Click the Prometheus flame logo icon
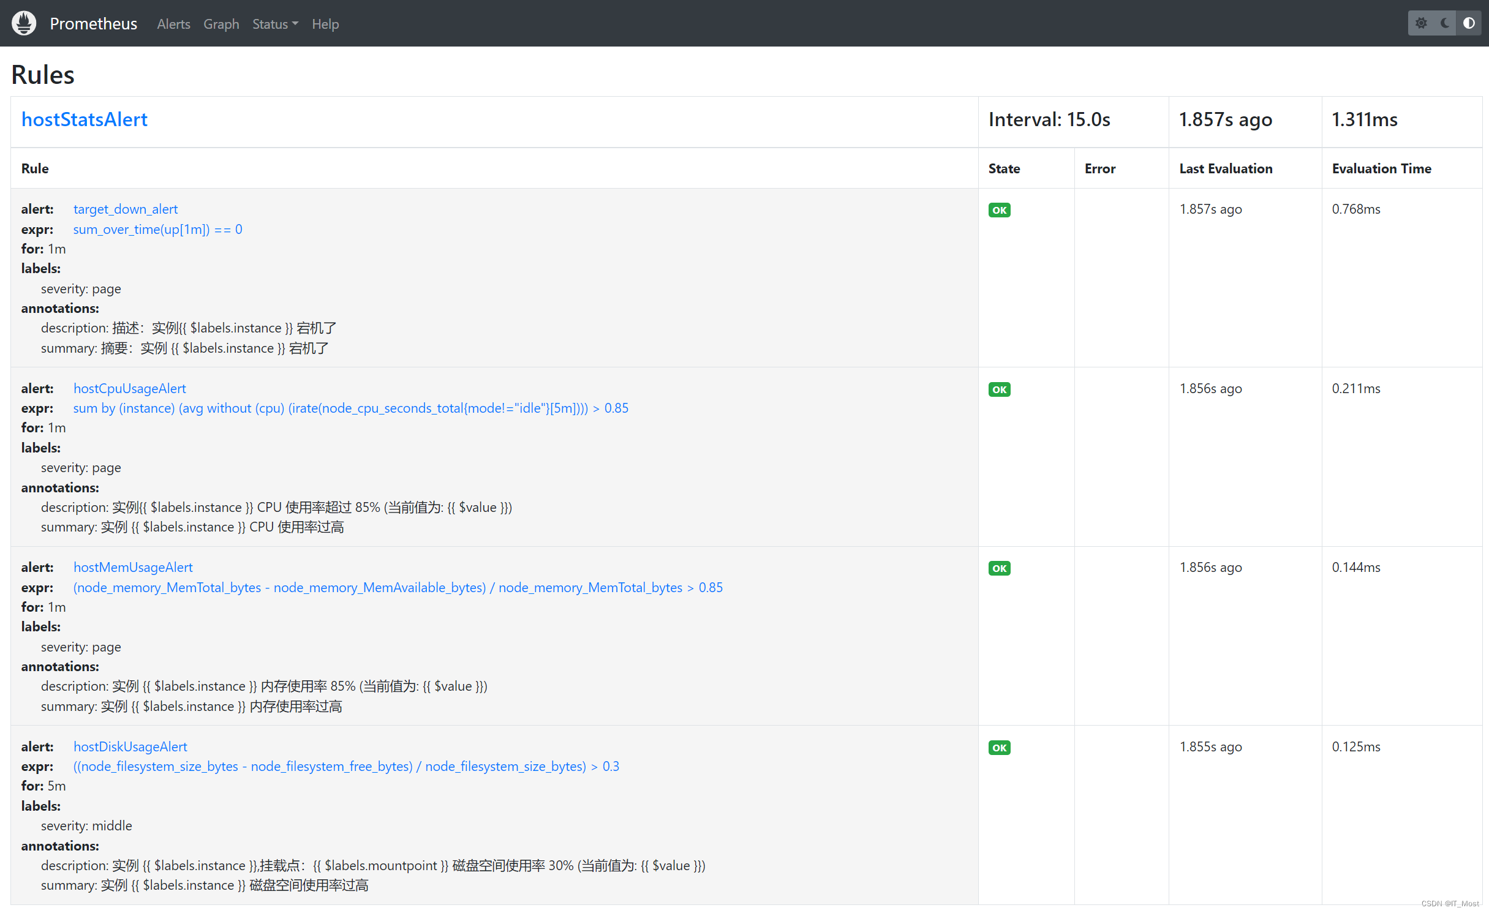The width and height of the screenshot is (1489, 913). 24,23
